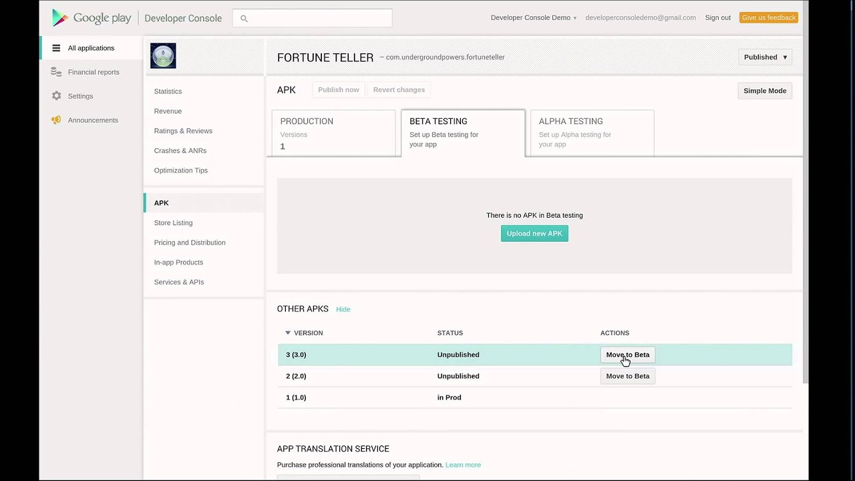Select the 3 (3.0) version cell
This screenshot has width=855, height=481.
(296, 355)
